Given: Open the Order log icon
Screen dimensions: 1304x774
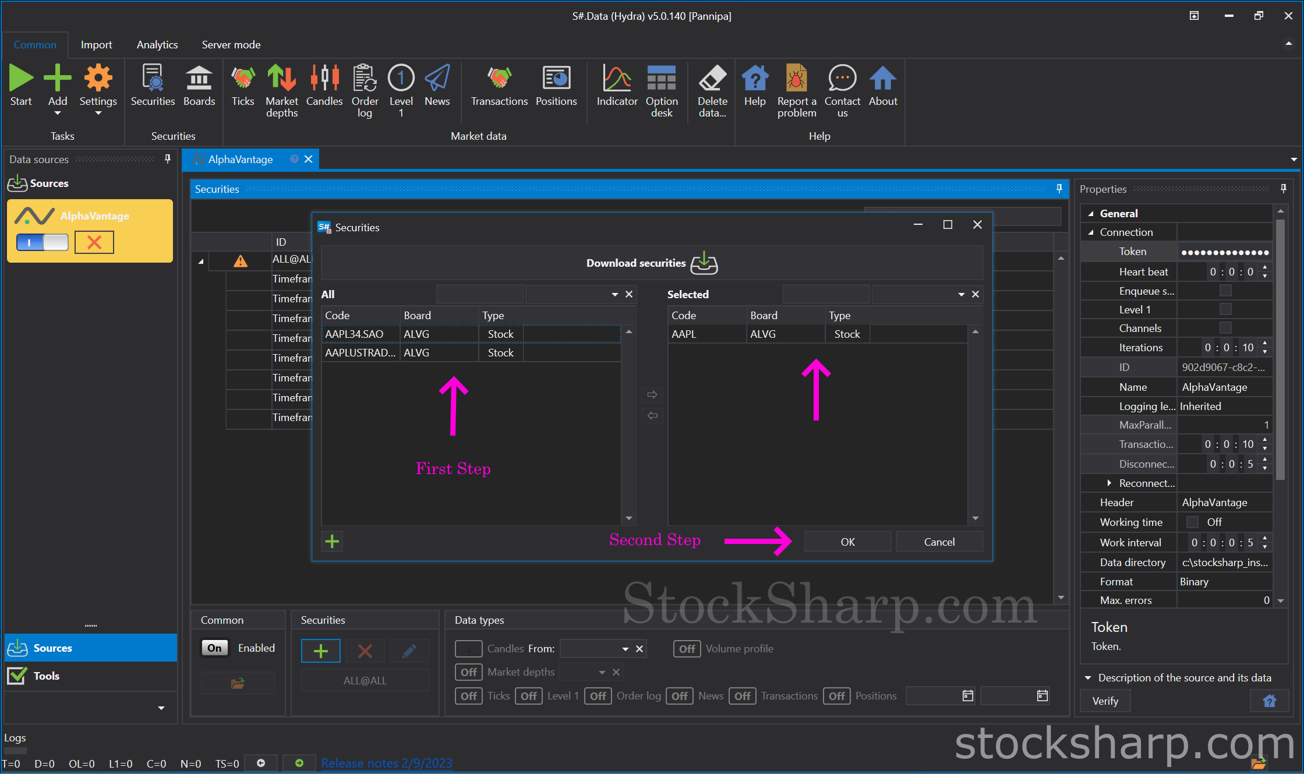Looking at the screenshot, I should (365, 78).
